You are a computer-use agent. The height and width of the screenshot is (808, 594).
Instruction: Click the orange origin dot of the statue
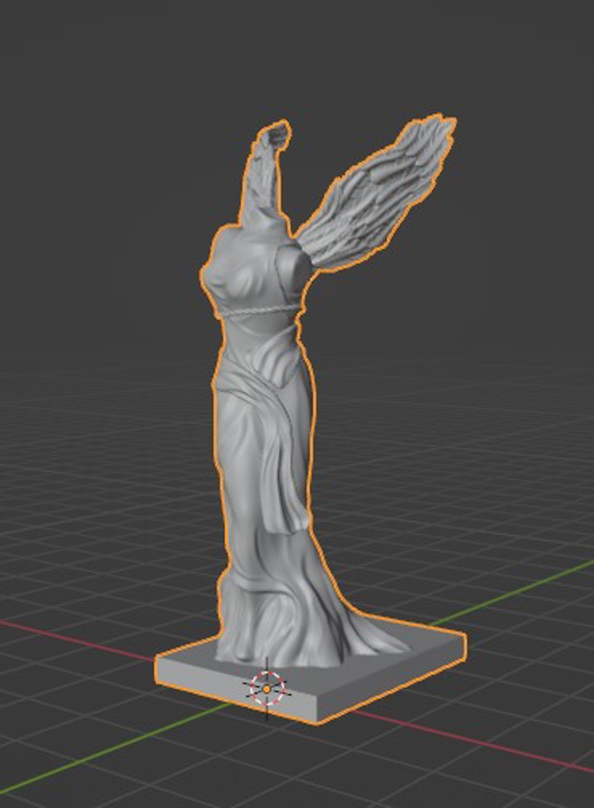(x=267, y=688)
